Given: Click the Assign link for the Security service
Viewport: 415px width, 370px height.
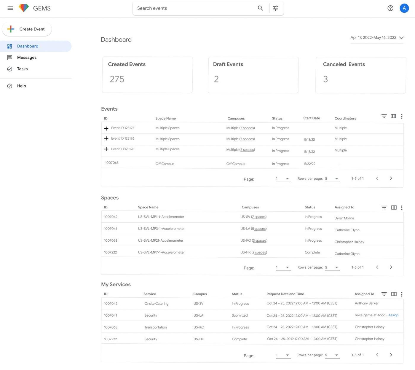Looking at the screenshot, I should (393, 315).
